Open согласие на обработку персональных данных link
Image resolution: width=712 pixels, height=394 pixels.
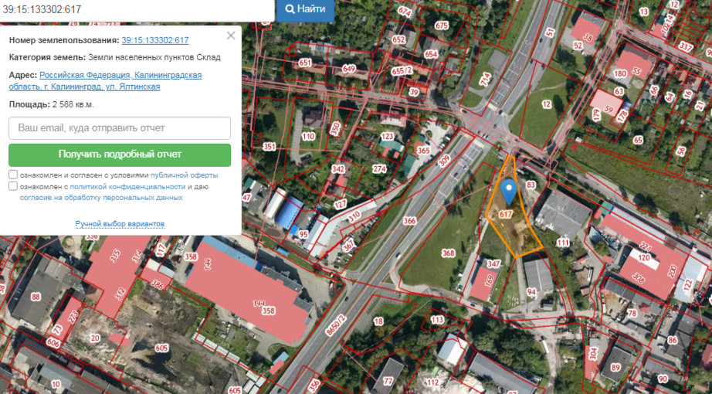[101, 198]
